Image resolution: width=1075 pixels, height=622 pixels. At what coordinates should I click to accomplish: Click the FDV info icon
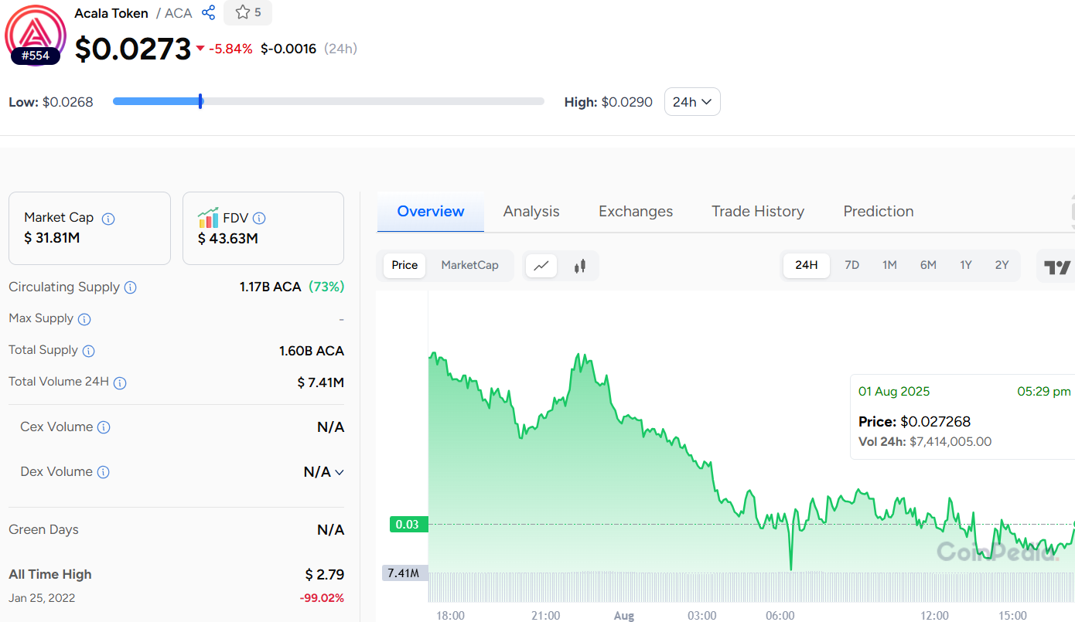[x=259, y=219]
